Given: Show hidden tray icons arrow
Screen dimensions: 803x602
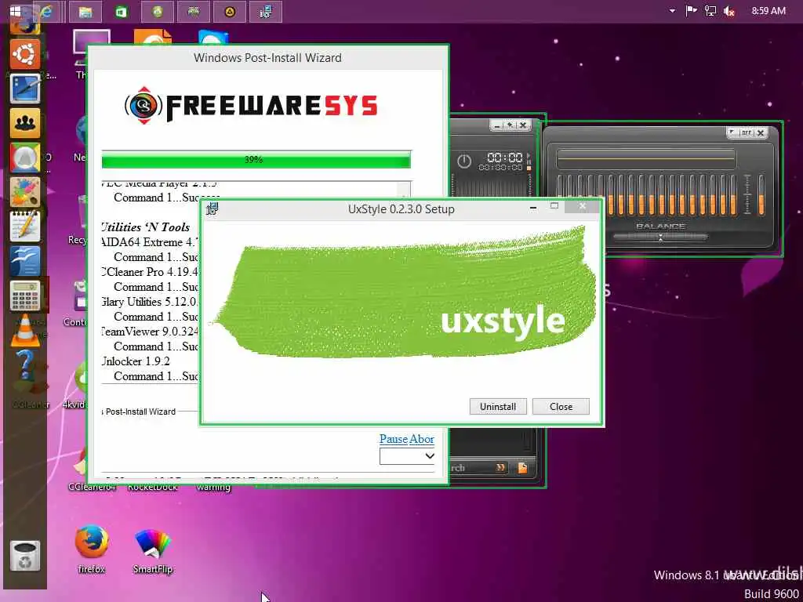Looking at the screenshot, I should click(x=672, y=11).
